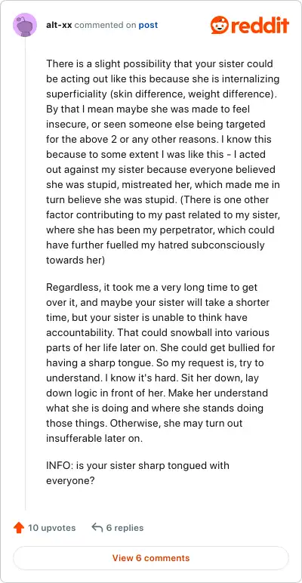Click the "commented on" header text
Image resolution: width=302 pixels, height=583 pixels.
click(x=106, y=25)
